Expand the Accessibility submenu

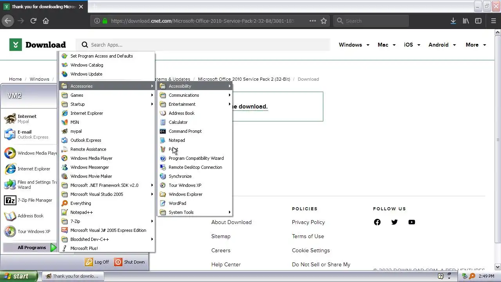195,86
